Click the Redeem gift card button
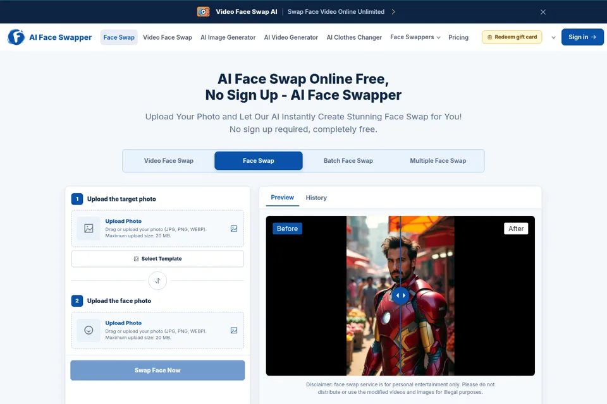 [512, 37]
